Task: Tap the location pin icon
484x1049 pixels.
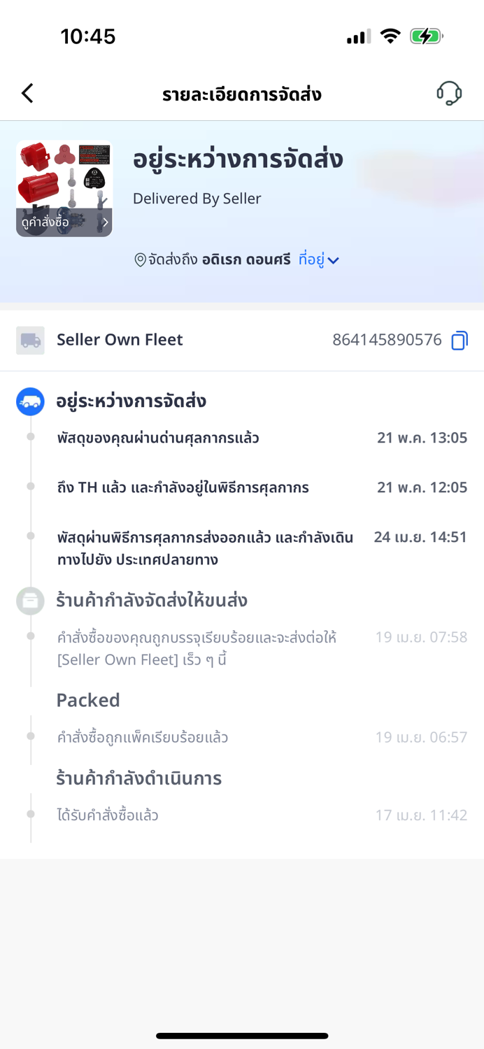Action: pyautogui.click(x=140, y=260)
